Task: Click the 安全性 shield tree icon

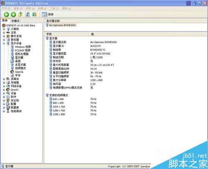Action: click(8, 100)
